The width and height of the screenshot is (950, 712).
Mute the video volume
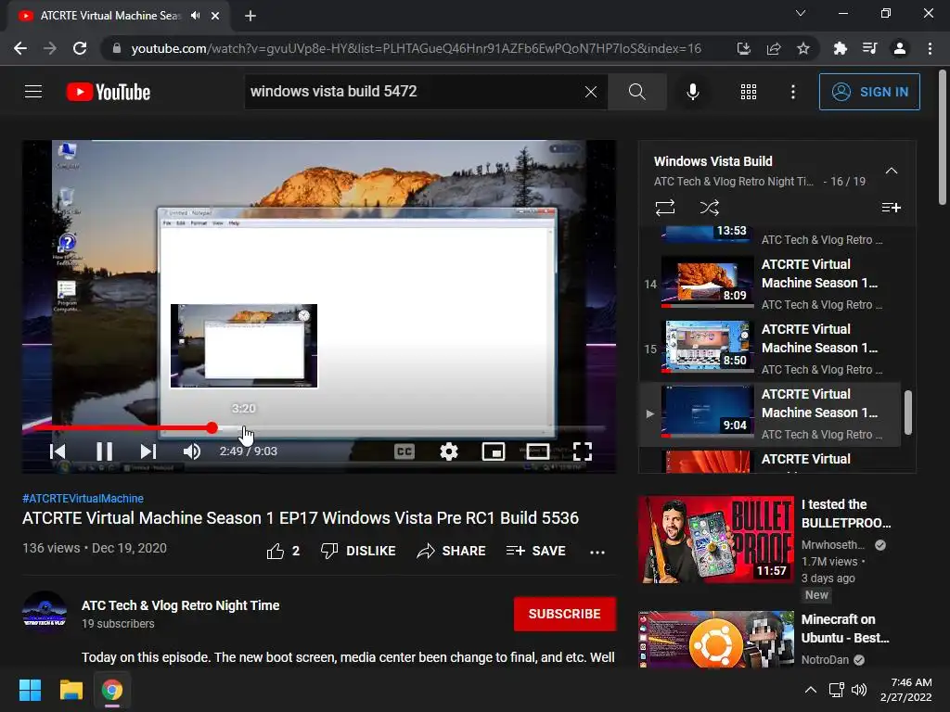coord(191,451)
